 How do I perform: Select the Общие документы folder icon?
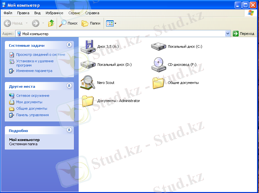click(x=158, y=83)
